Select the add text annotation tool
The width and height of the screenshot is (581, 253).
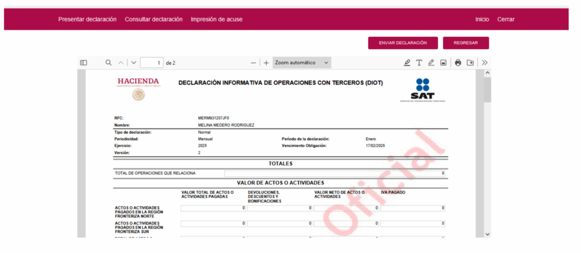coord(419,63)
